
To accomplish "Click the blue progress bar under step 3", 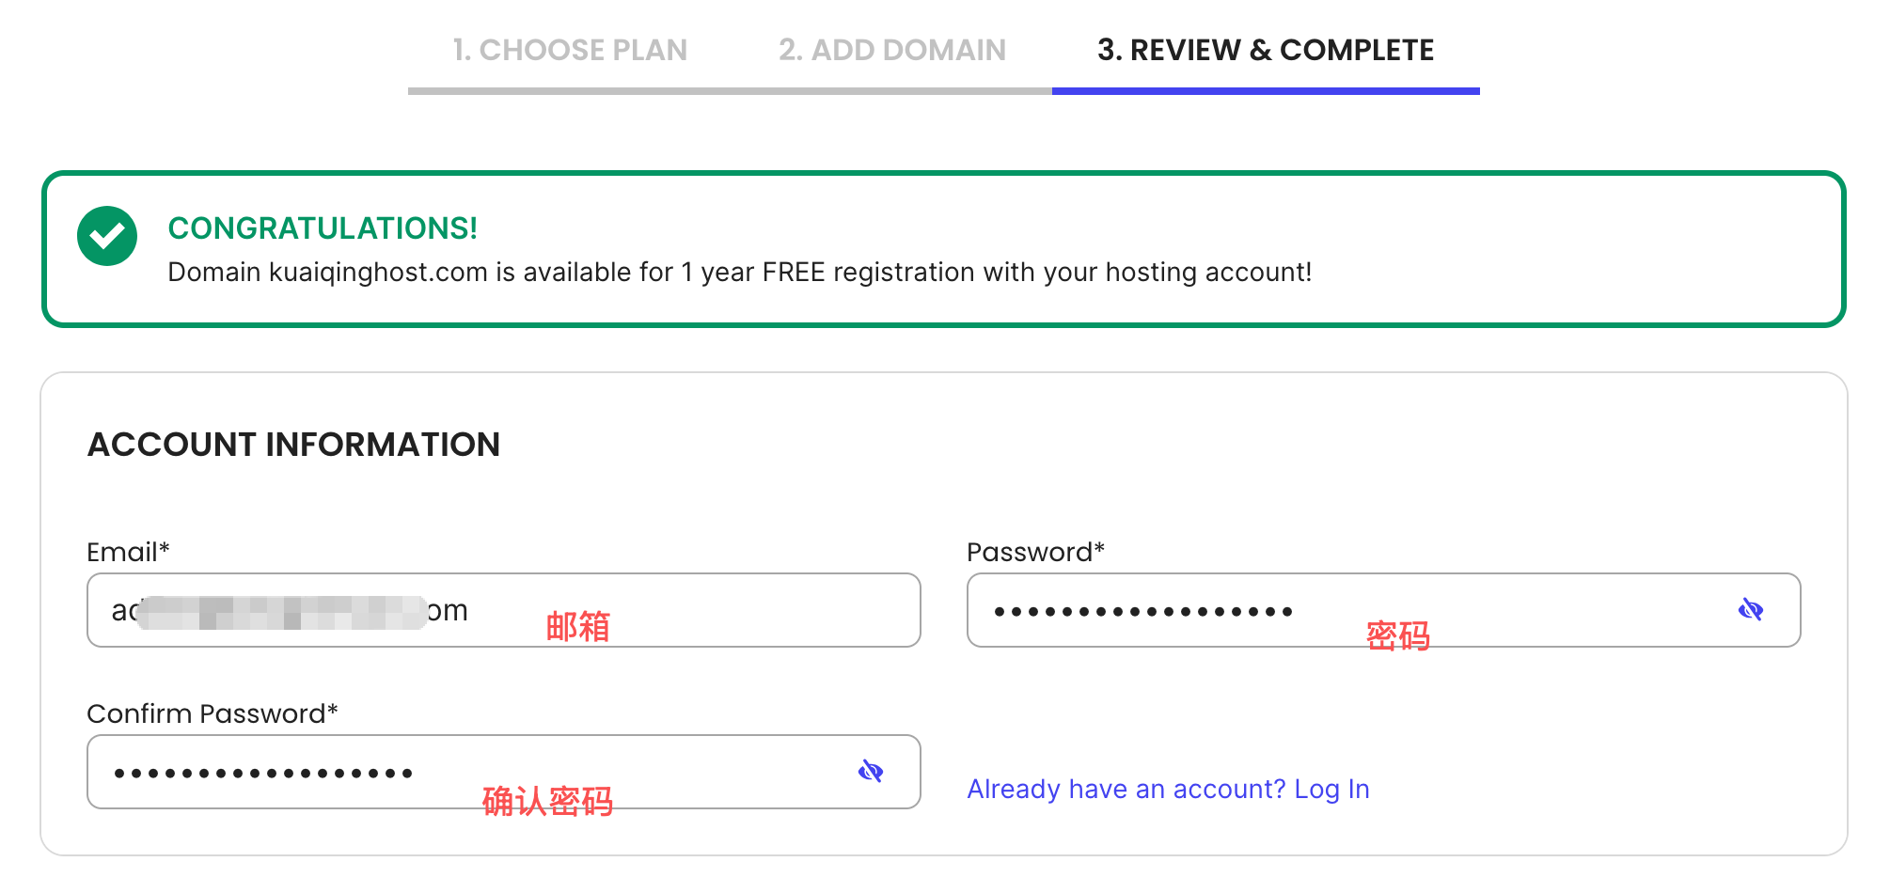I will 1265,91.
